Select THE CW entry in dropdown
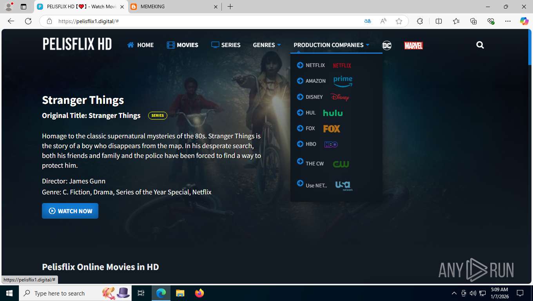 coord(314,163)
